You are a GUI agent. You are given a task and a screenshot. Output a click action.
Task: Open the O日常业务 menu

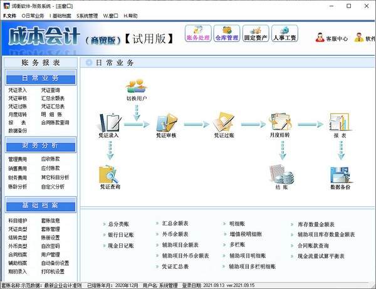(33, 16)
